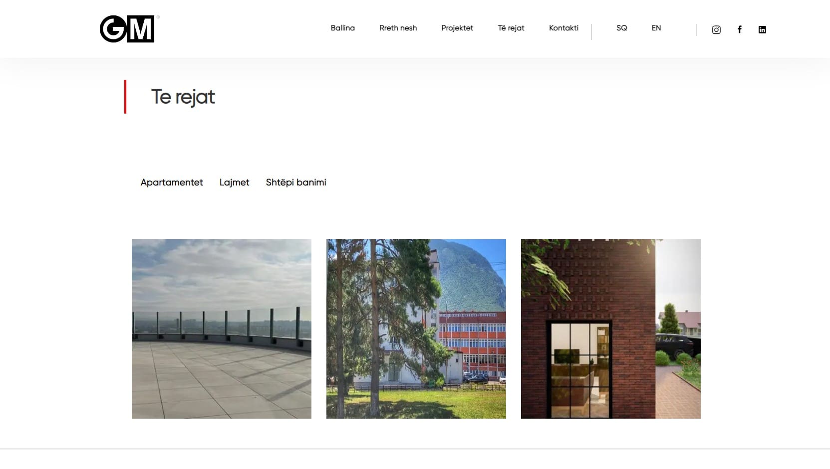Open the Instagram profile icon
Image resolution: width=830 pixels, height=469 pixels.
[x=716, y=30]
